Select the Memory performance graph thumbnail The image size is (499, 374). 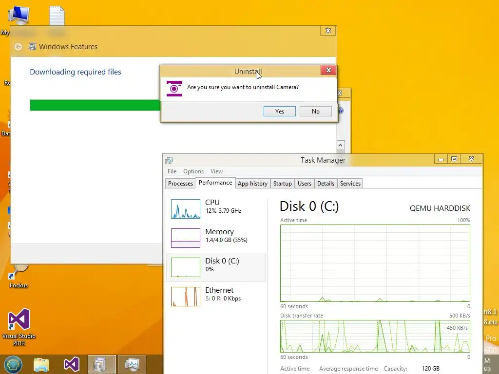(x=186, y=238)
